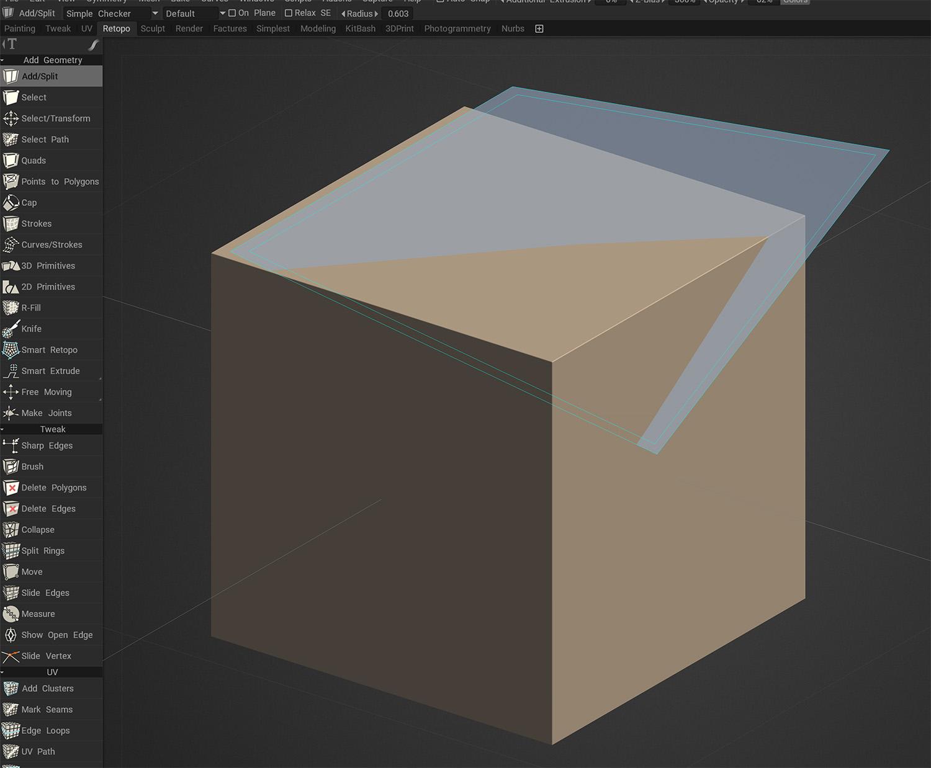Enable the On Plane checkbox

tap(232, 13)
